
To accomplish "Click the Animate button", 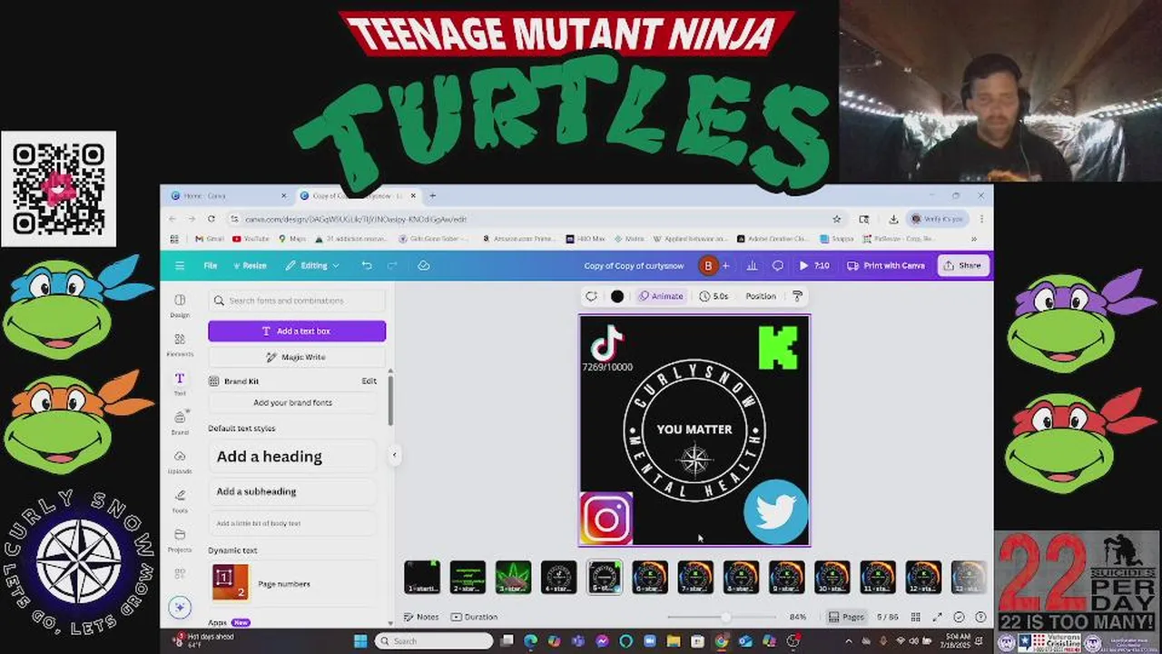I will [x=660, y=296].
